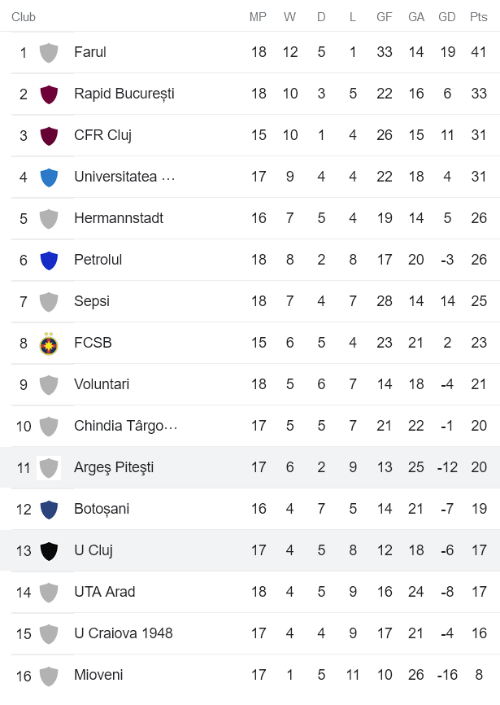Screen dimensions: 500x705
Task: Click the GD column header
Action: [447, 17]
